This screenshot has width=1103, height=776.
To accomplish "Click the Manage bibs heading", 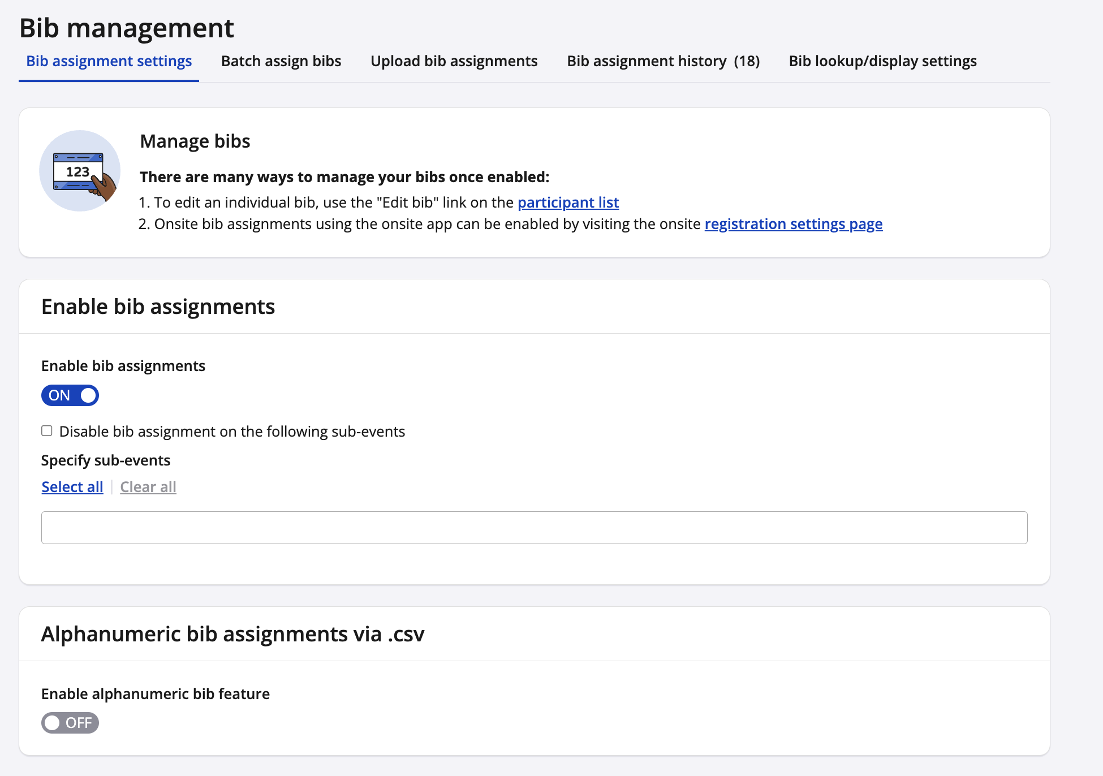I will pos(195,141).
